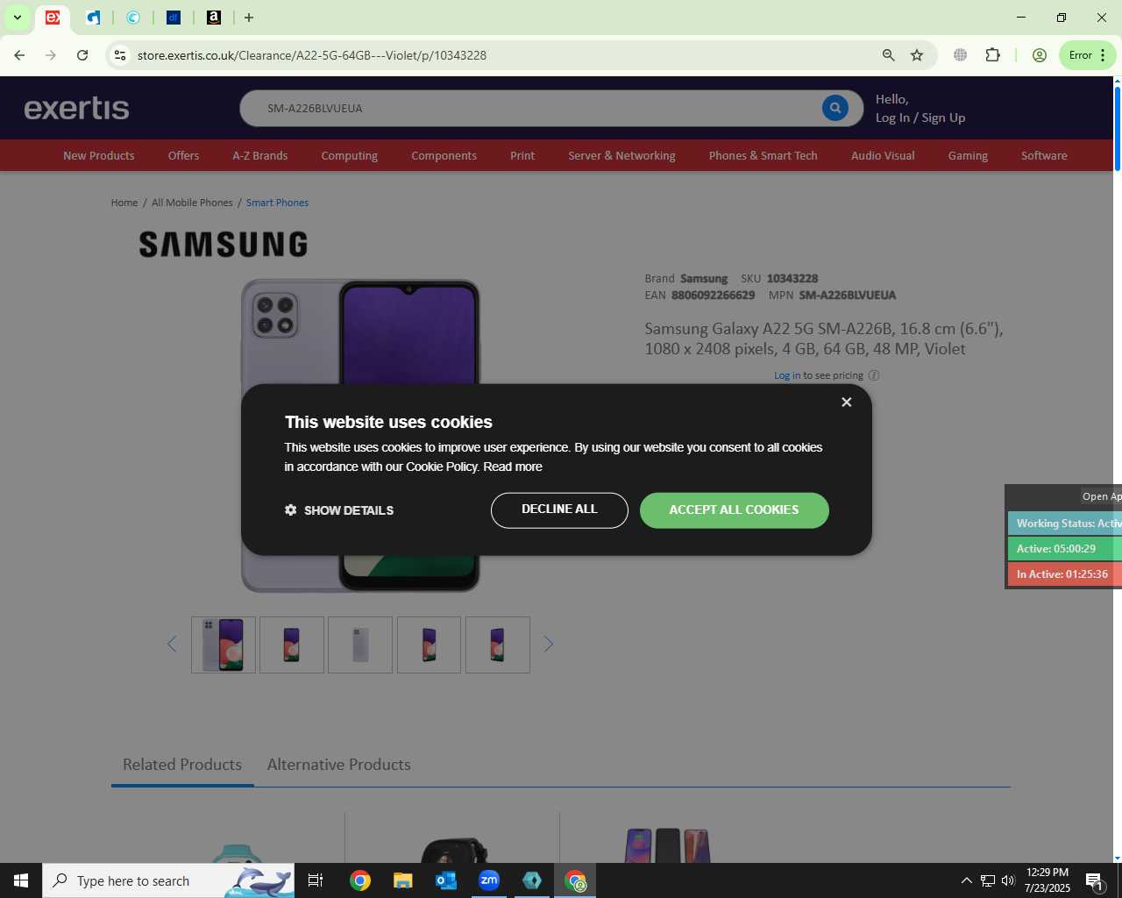Reload the page using refresh icon
Screen dimensions: 1122x898
(82, 55)
